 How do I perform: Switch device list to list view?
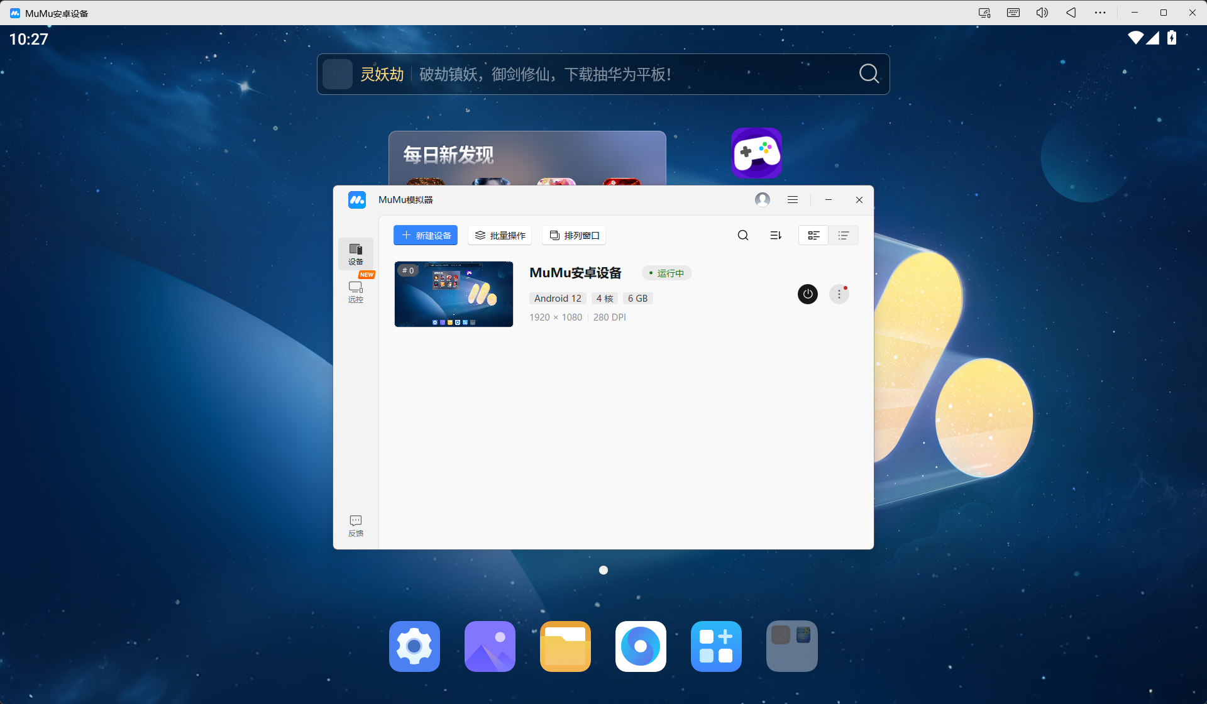(844, 234)
